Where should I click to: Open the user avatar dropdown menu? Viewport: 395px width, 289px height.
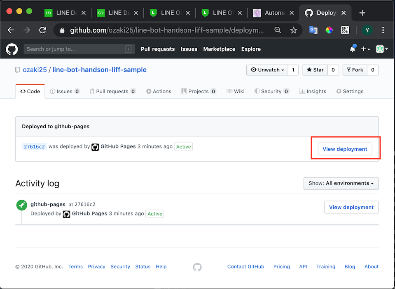tap(382, 49)
